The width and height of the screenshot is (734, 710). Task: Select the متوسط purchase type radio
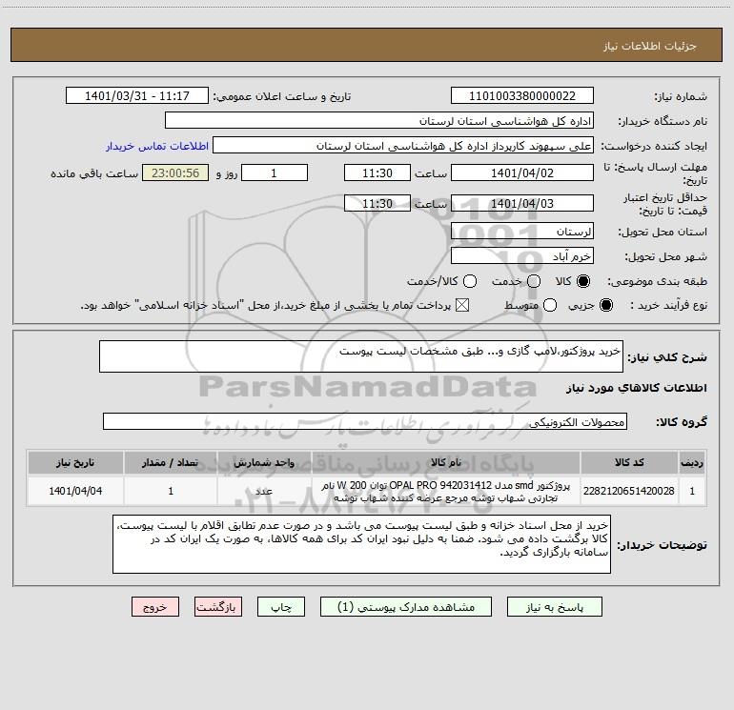pyautogui.click(x=550, y=306)
